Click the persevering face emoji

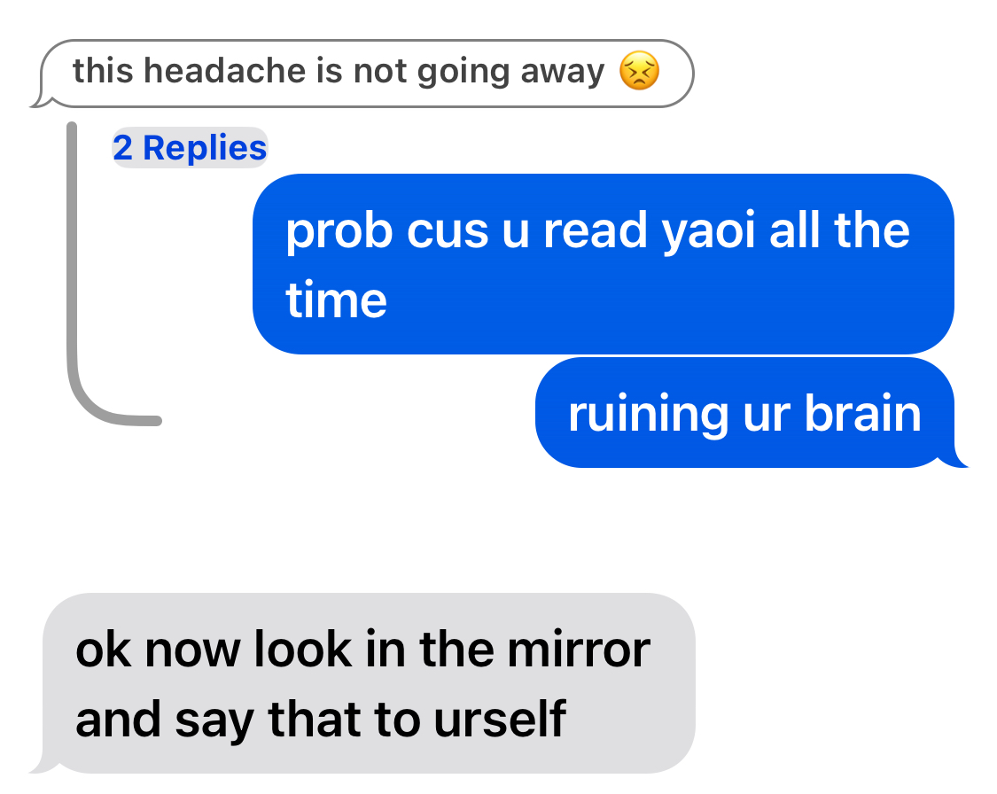(x=639, y=70)
